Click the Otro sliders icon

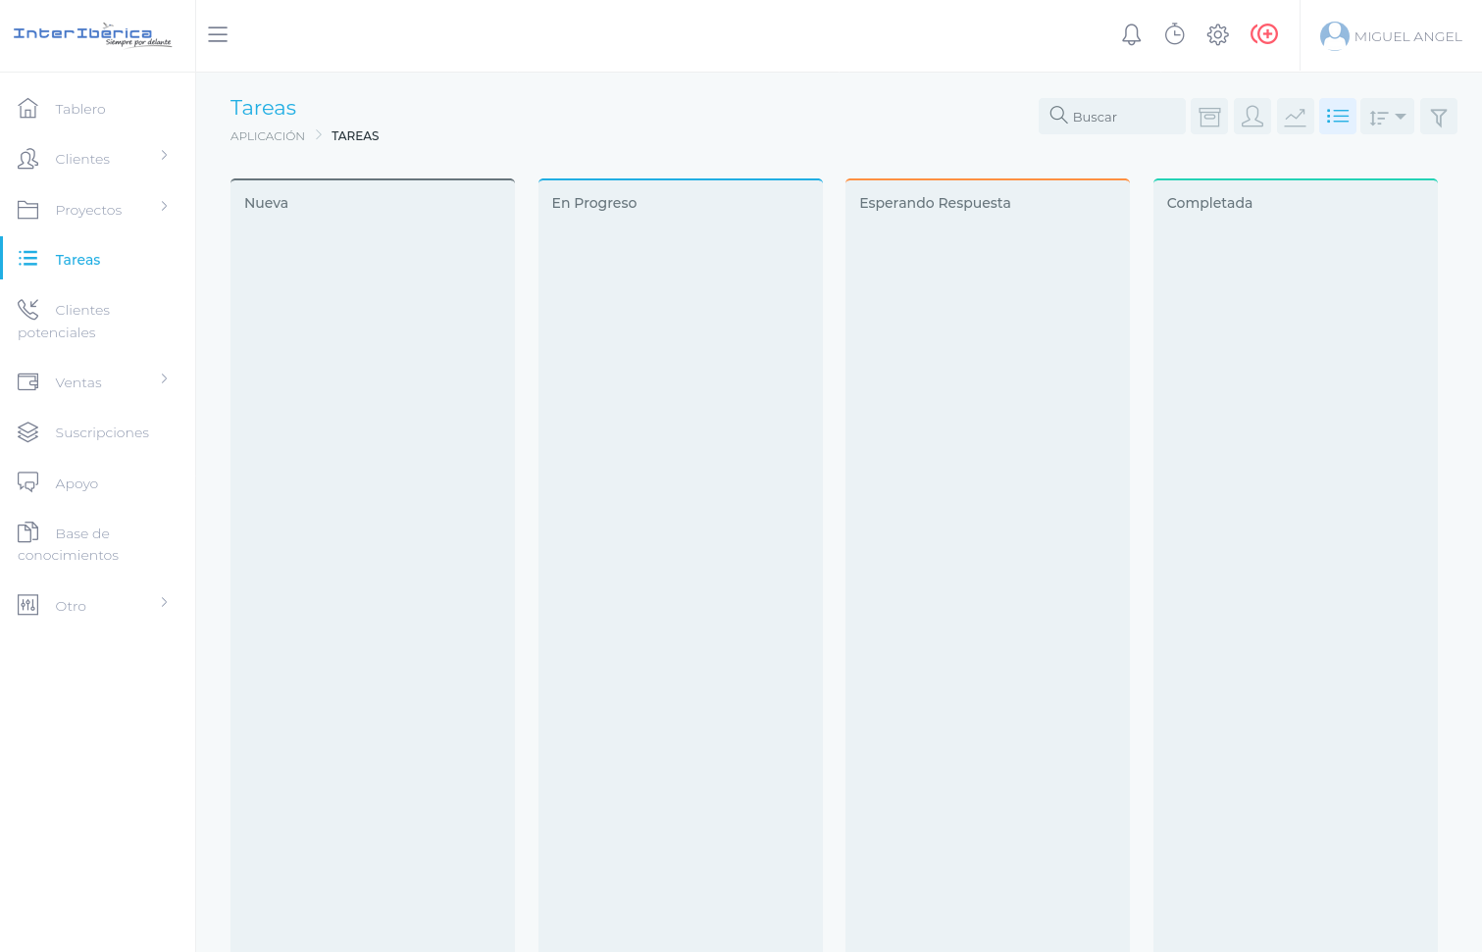(x=28, y=605)
